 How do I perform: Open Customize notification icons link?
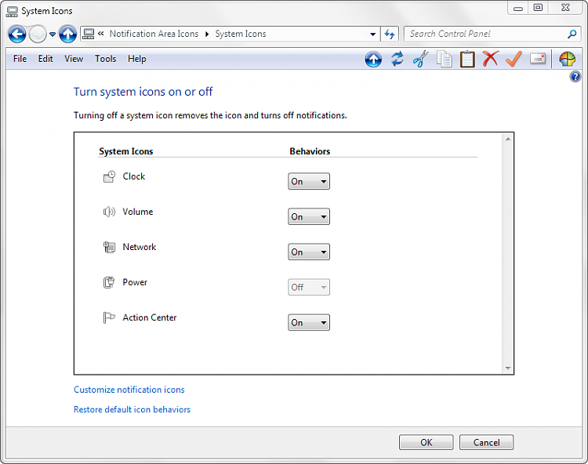point(129,390)
